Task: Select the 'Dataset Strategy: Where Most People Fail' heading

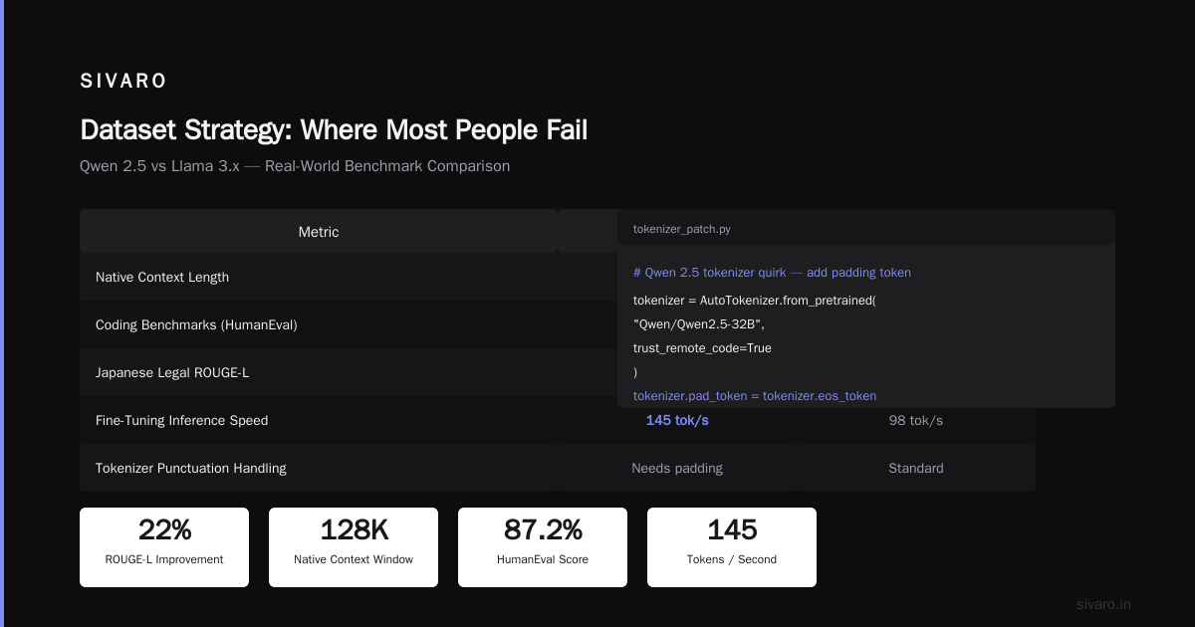Action: pyautogui.click(x=334, y=129)
